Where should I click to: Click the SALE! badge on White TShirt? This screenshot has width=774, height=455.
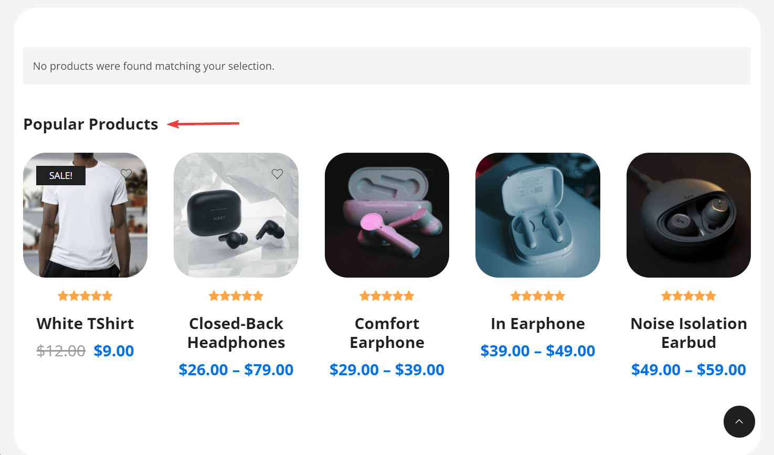point(61,176)
